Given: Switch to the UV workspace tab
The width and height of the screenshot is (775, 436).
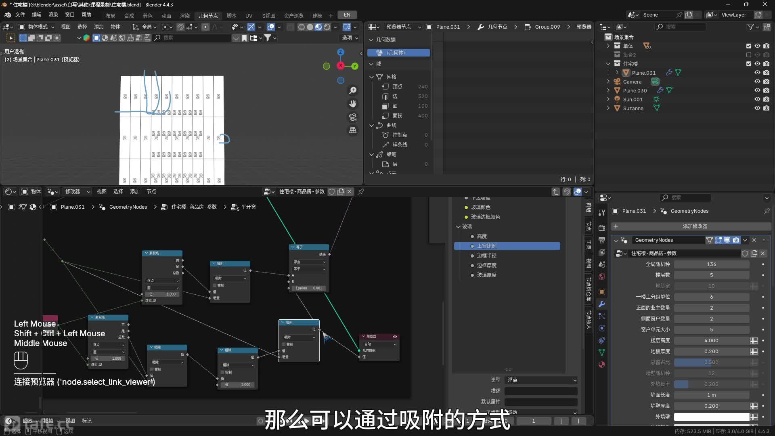Looking at the screenshot, I should pyautogui.click(x=249, y=15).
